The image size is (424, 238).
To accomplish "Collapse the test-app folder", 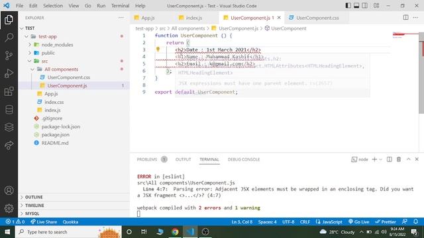I will point(26,36).
